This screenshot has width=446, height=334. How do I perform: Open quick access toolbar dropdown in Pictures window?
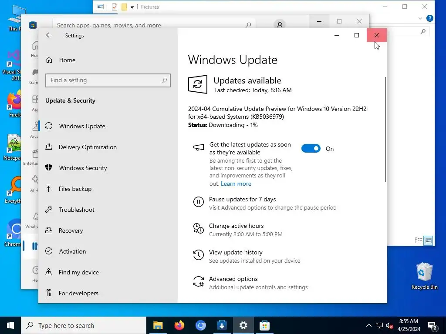tap(132, 7)
